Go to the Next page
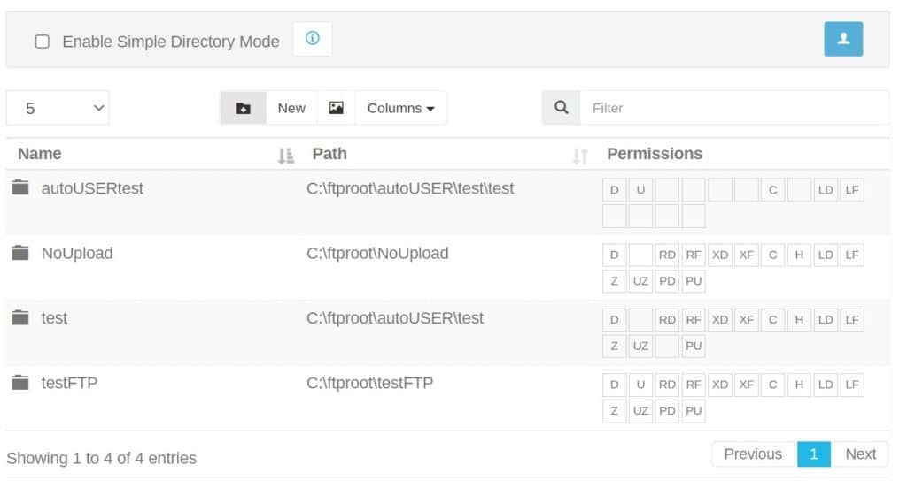 [x=860, y=454]
